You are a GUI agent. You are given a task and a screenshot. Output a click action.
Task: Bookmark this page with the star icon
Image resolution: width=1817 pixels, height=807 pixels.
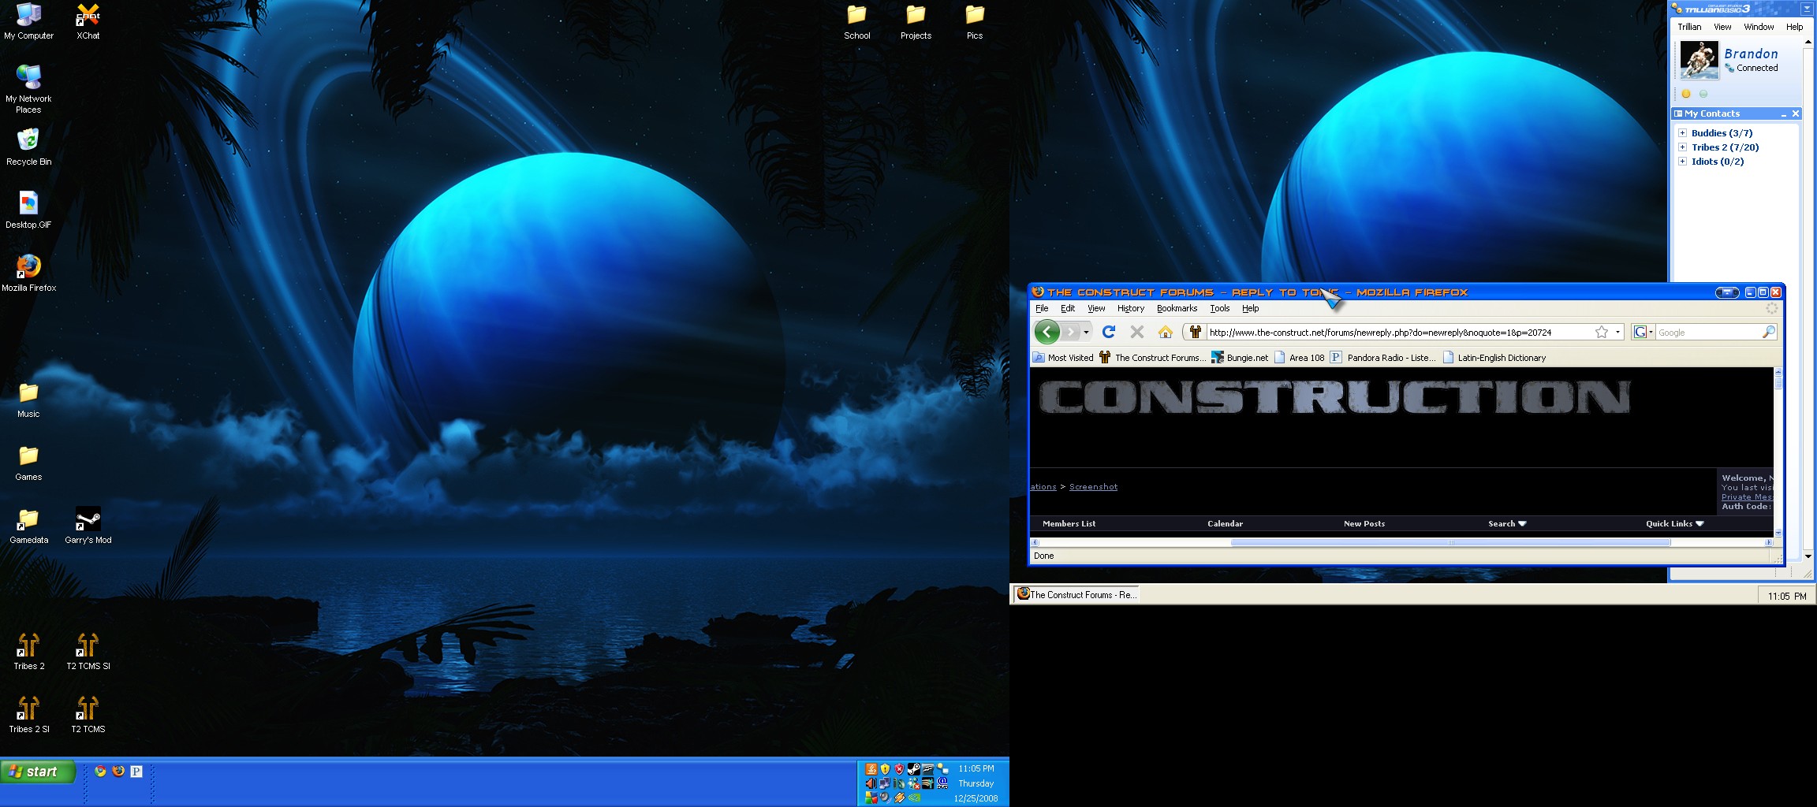pos(1601,332)
